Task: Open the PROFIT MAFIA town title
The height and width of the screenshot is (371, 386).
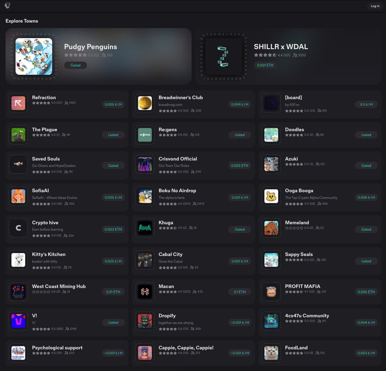Action: click(302, 286)
